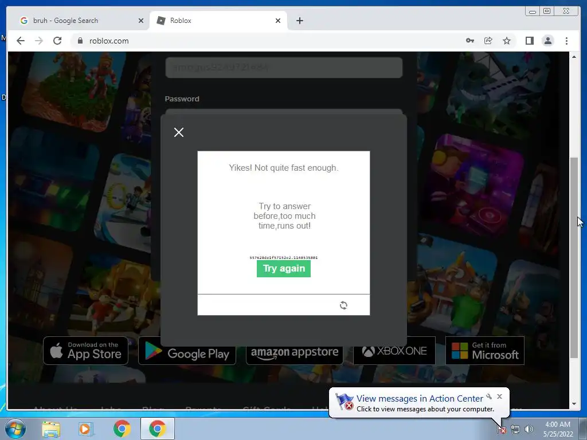Open Chrome's three-dot menu
Viewport: 587px width, 440px height.
[x=566, y=41]
